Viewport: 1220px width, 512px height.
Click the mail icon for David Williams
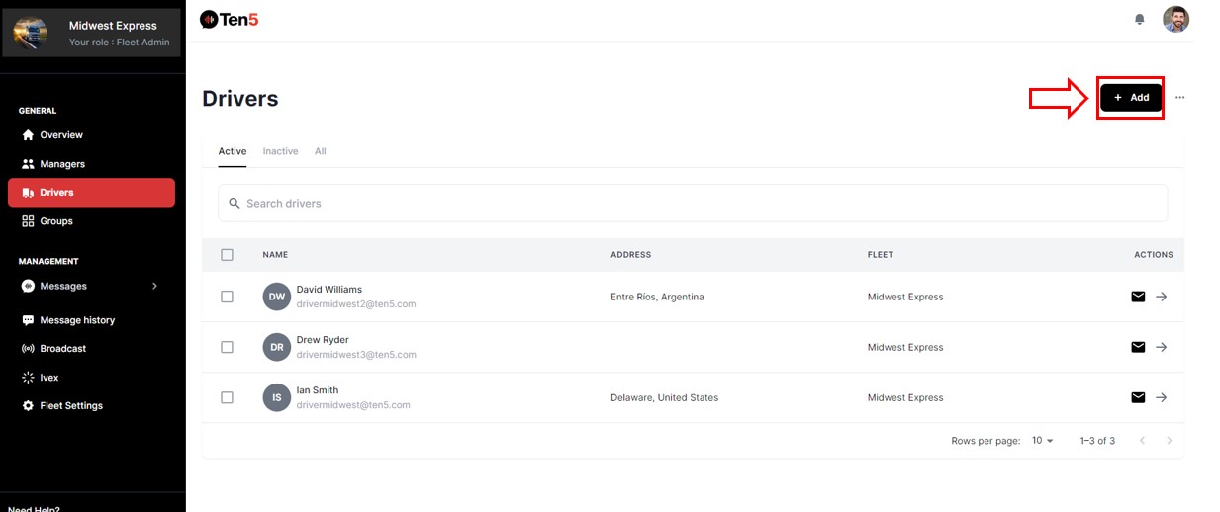coord(1138,296)
